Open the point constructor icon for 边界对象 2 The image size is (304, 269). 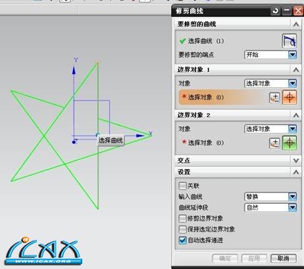274,143
